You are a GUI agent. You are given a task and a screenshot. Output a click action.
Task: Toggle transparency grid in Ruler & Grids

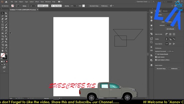click(x=174, y=34)
